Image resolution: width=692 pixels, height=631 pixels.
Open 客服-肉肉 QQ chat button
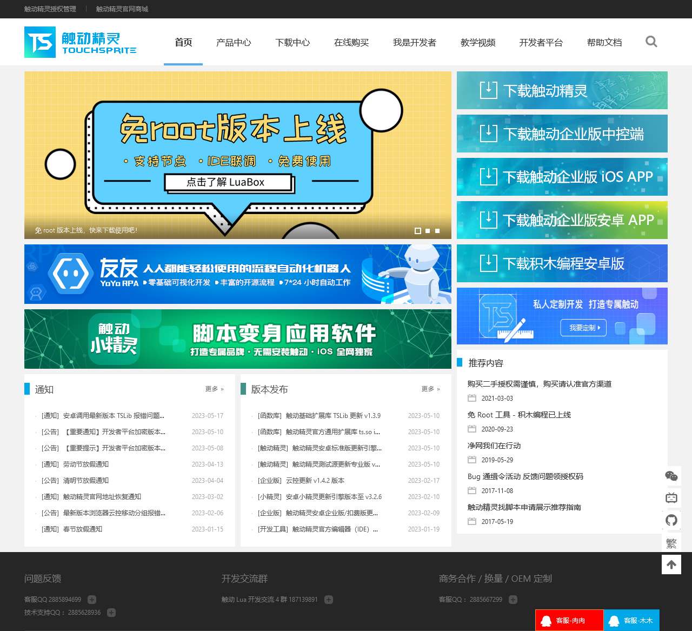click(x=569, y=620)
